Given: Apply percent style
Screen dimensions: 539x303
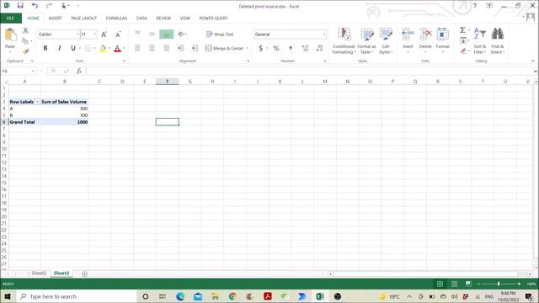Looking at the screenshot, I should pos(275,49).
